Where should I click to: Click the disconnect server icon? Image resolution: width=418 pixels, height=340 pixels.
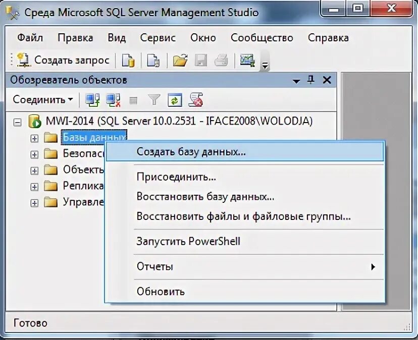pos(113,100)
